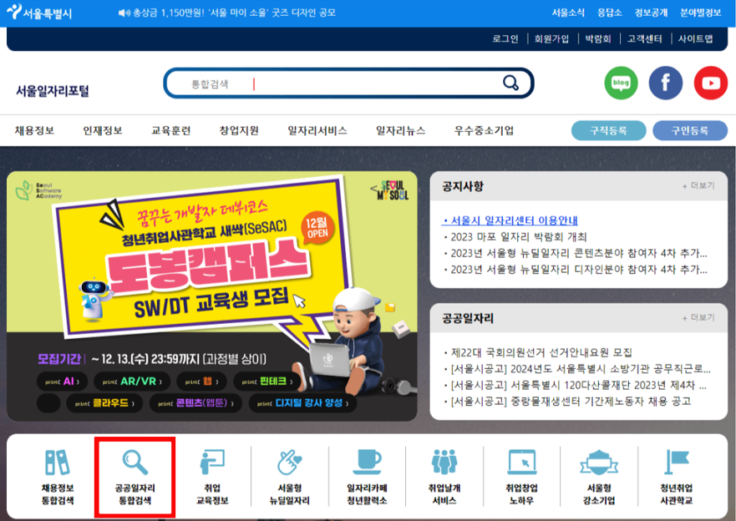
Task: Open notice 뉴딜일자리 디자인분야 참여자 4차 추가
Action: coord(576,270)
